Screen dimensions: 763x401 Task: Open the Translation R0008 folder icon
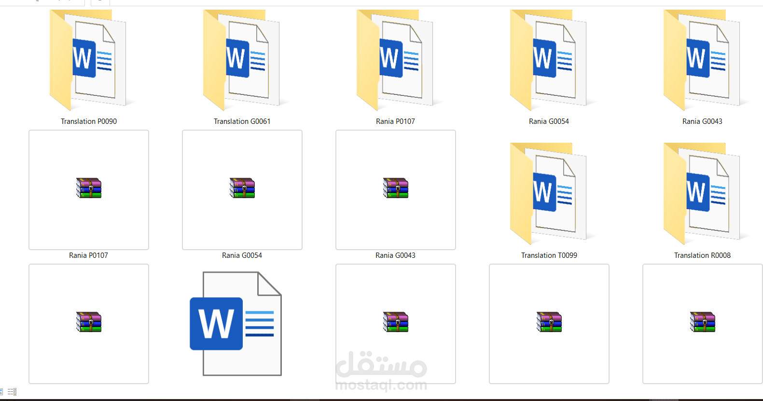click(x=702, y=194)
